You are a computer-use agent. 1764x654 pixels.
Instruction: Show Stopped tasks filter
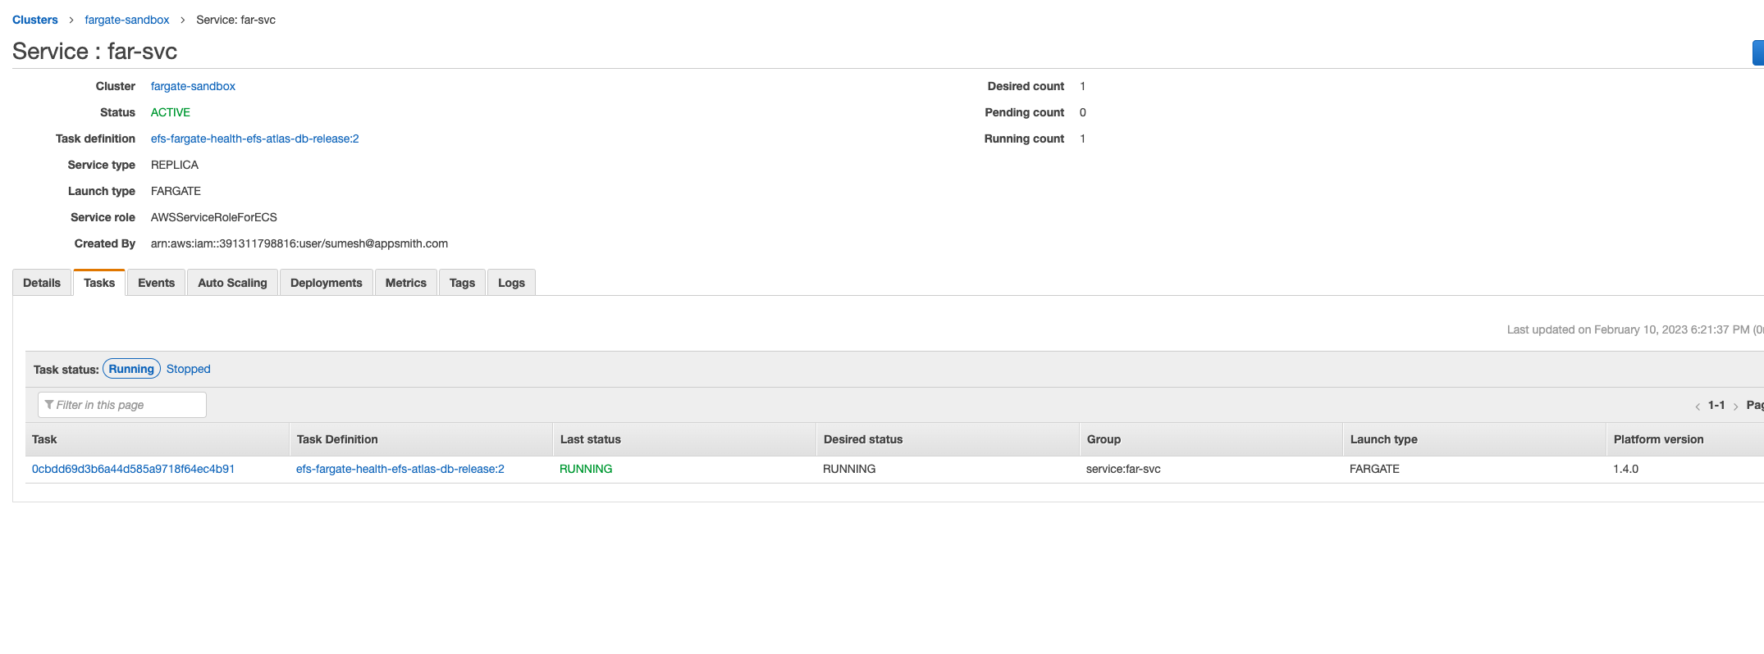(188, 369)
